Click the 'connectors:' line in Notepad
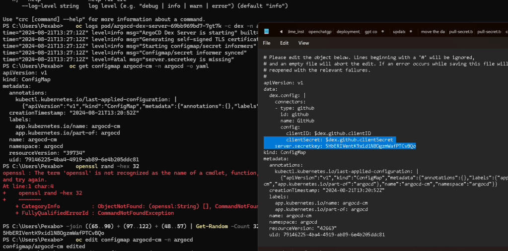The width and height of the screenshot is (508, 251). coord(290,102)
